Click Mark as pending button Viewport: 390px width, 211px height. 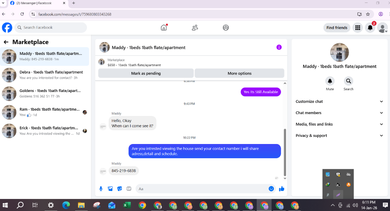coord(146,73)
